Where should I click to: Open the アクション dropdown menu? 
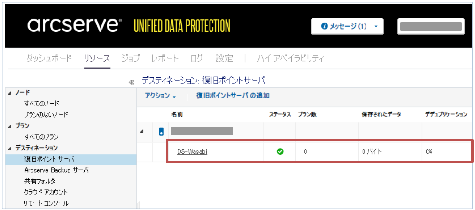160,96
